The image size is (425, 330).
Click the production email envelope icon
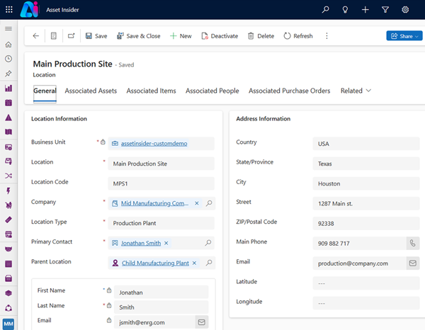413,263
